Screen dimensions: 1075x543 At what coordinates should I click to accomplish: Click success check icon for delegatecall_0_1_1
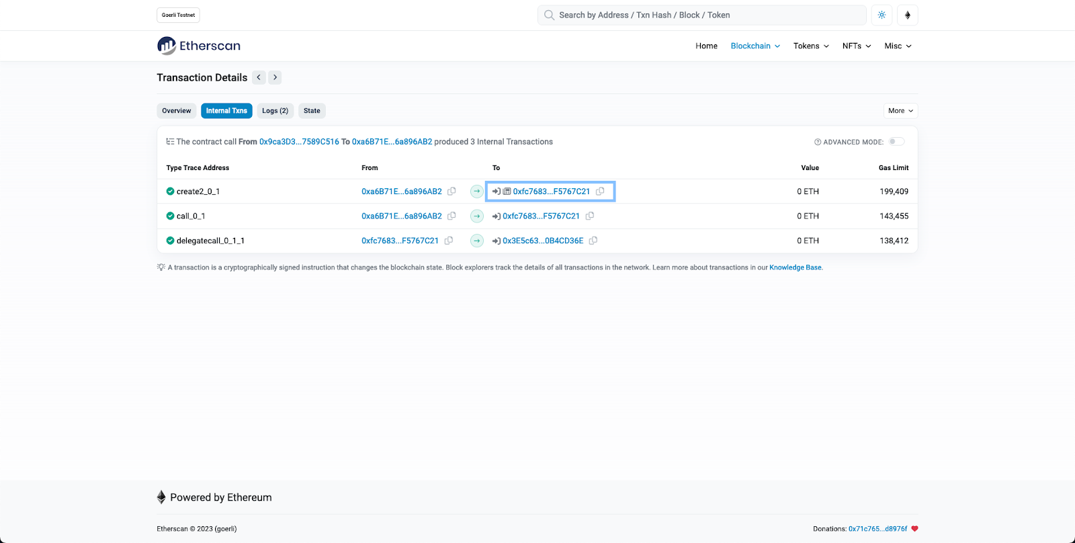coord(170,241)
